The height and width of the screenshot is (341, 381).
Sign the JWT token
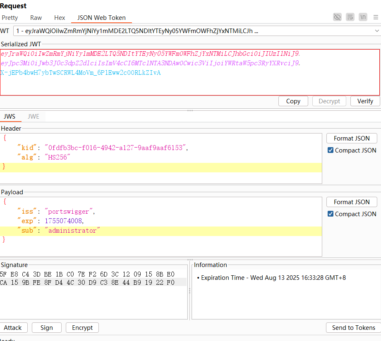(x=47, y=328)
